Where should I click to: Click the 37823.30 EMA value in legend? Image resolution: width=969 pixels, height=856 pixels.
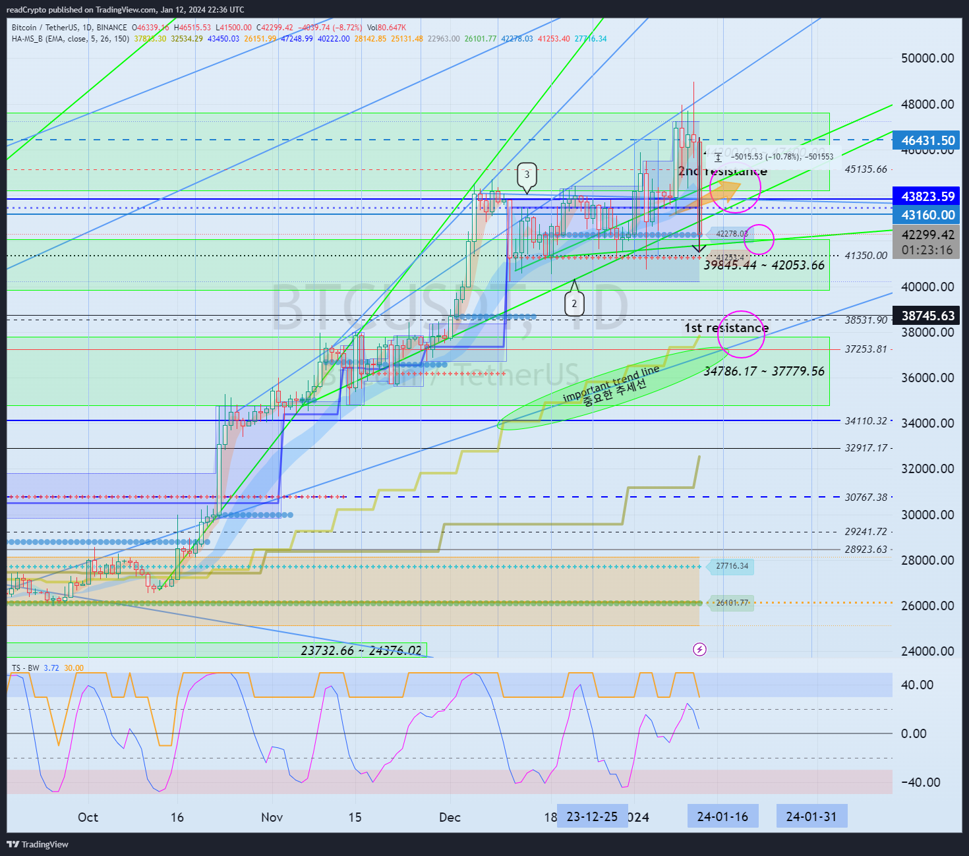(x=150, y=39)
